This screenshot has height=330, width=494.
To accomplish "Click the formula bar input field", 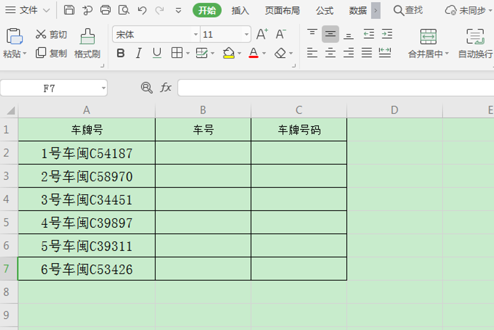I will click(336, 88).
